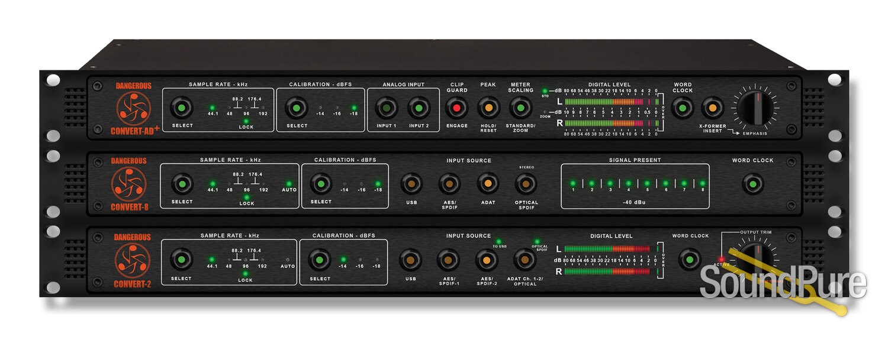Click Signal Present LED 3 on Convert-8

pos(610,183)
